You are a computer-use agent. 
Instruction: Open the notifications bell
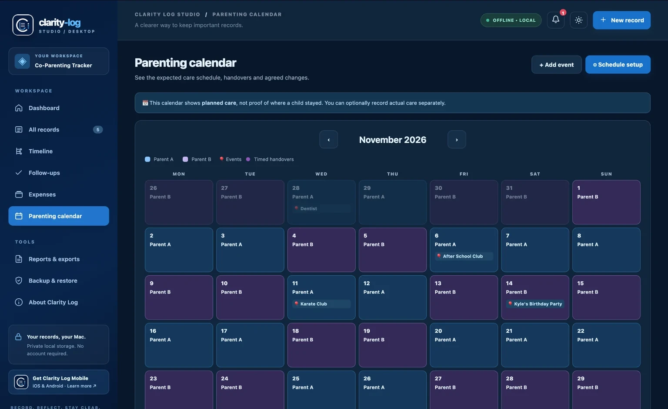click(555, 20)
